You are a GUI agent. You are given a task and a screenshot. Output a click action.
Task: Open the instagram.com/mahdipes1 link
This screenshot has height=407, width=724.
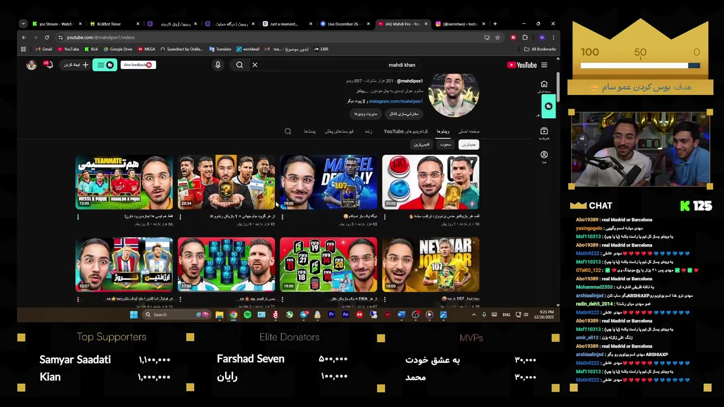(x=396, y=101)
